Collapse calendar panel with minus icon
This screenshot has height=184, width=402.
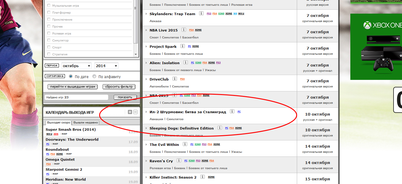click(x=135, y=112)
